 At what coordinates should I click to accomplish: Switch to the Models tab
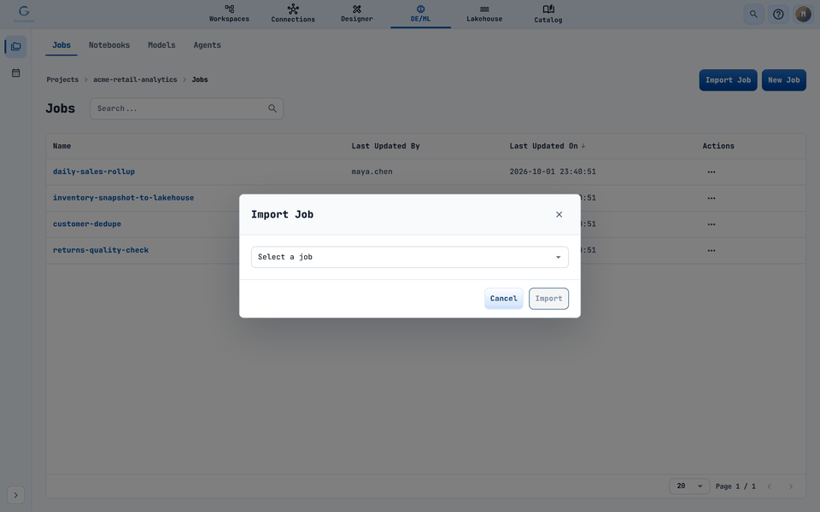pos(161,45)
